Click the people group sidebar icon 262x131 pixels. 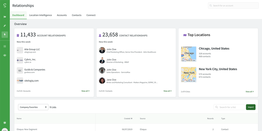tap(5, 55)
